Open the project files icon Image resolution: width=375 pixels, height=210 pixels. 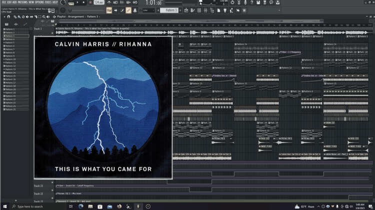pyautogui.click(x=218, y=10)
